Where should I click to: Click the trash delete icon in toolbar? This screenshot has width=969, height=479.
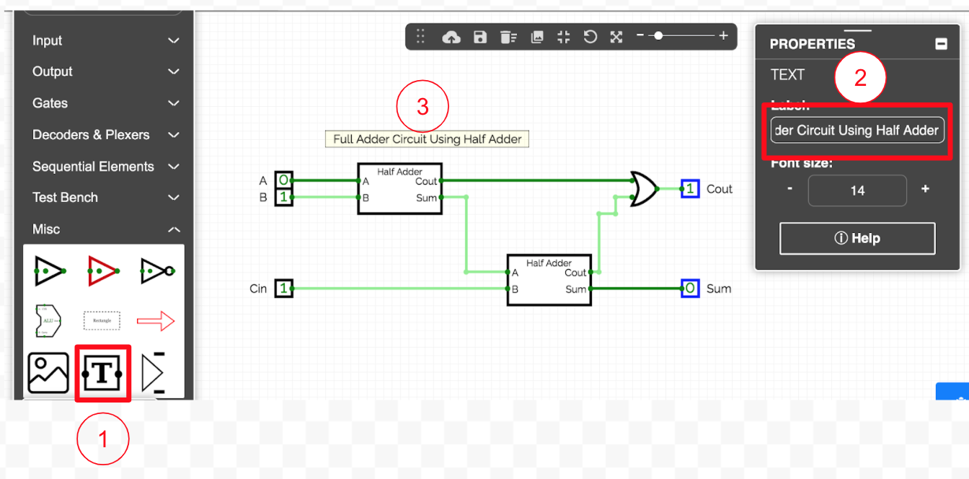click(x=509, y=37)
